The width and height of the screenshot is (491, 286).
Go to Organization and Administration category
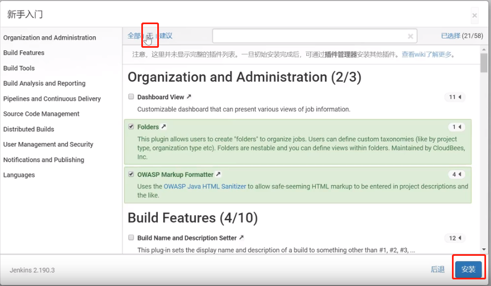pyautogui.click(x=49, y=37)
